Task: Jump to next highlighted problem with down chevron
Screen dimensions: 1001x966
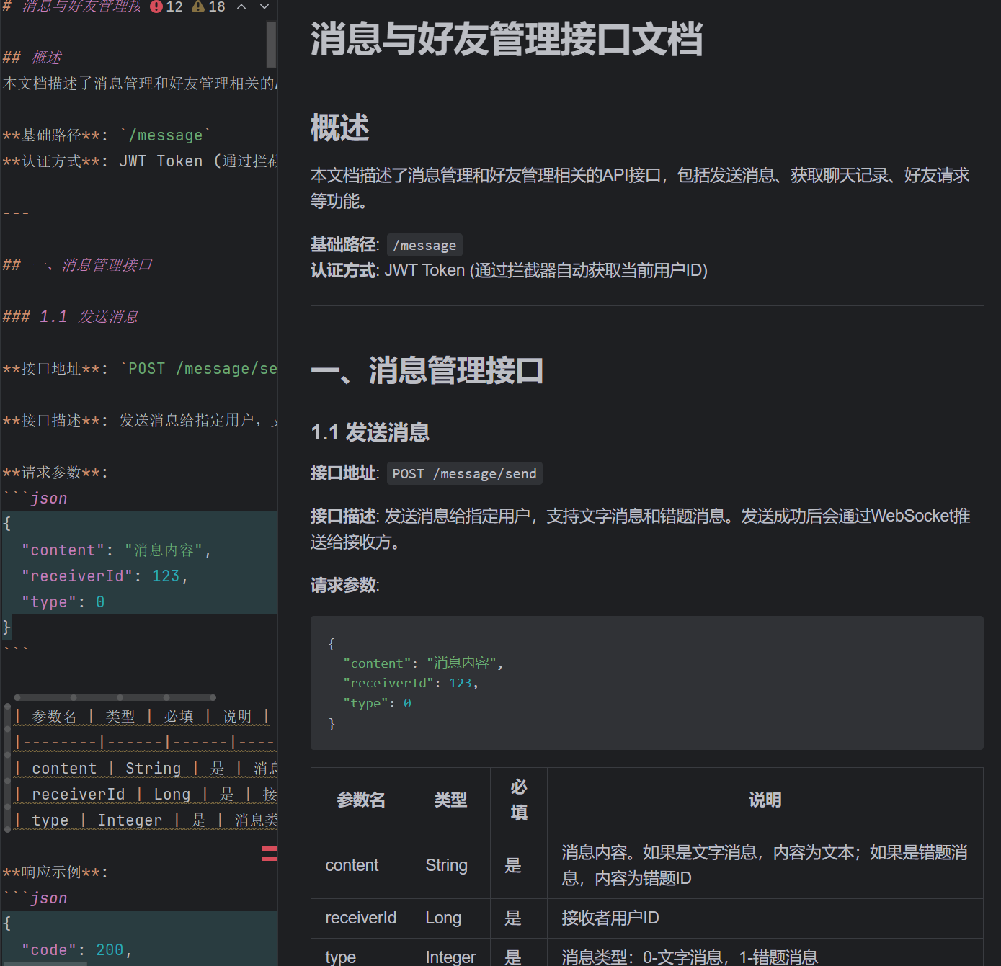Action: point(264,6)
